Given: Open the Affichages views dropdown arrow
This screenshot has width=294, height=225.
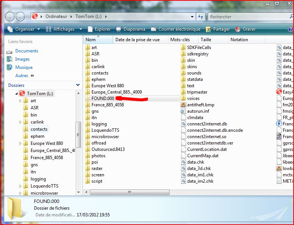Looking at the screenshot, I should (81, 29).
